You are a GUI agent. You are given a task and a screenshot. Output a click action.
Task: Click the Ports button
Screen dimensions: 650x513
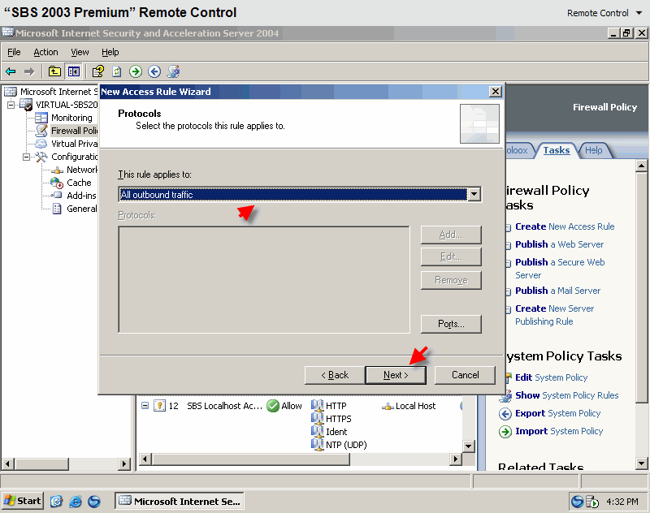(451, 324)
